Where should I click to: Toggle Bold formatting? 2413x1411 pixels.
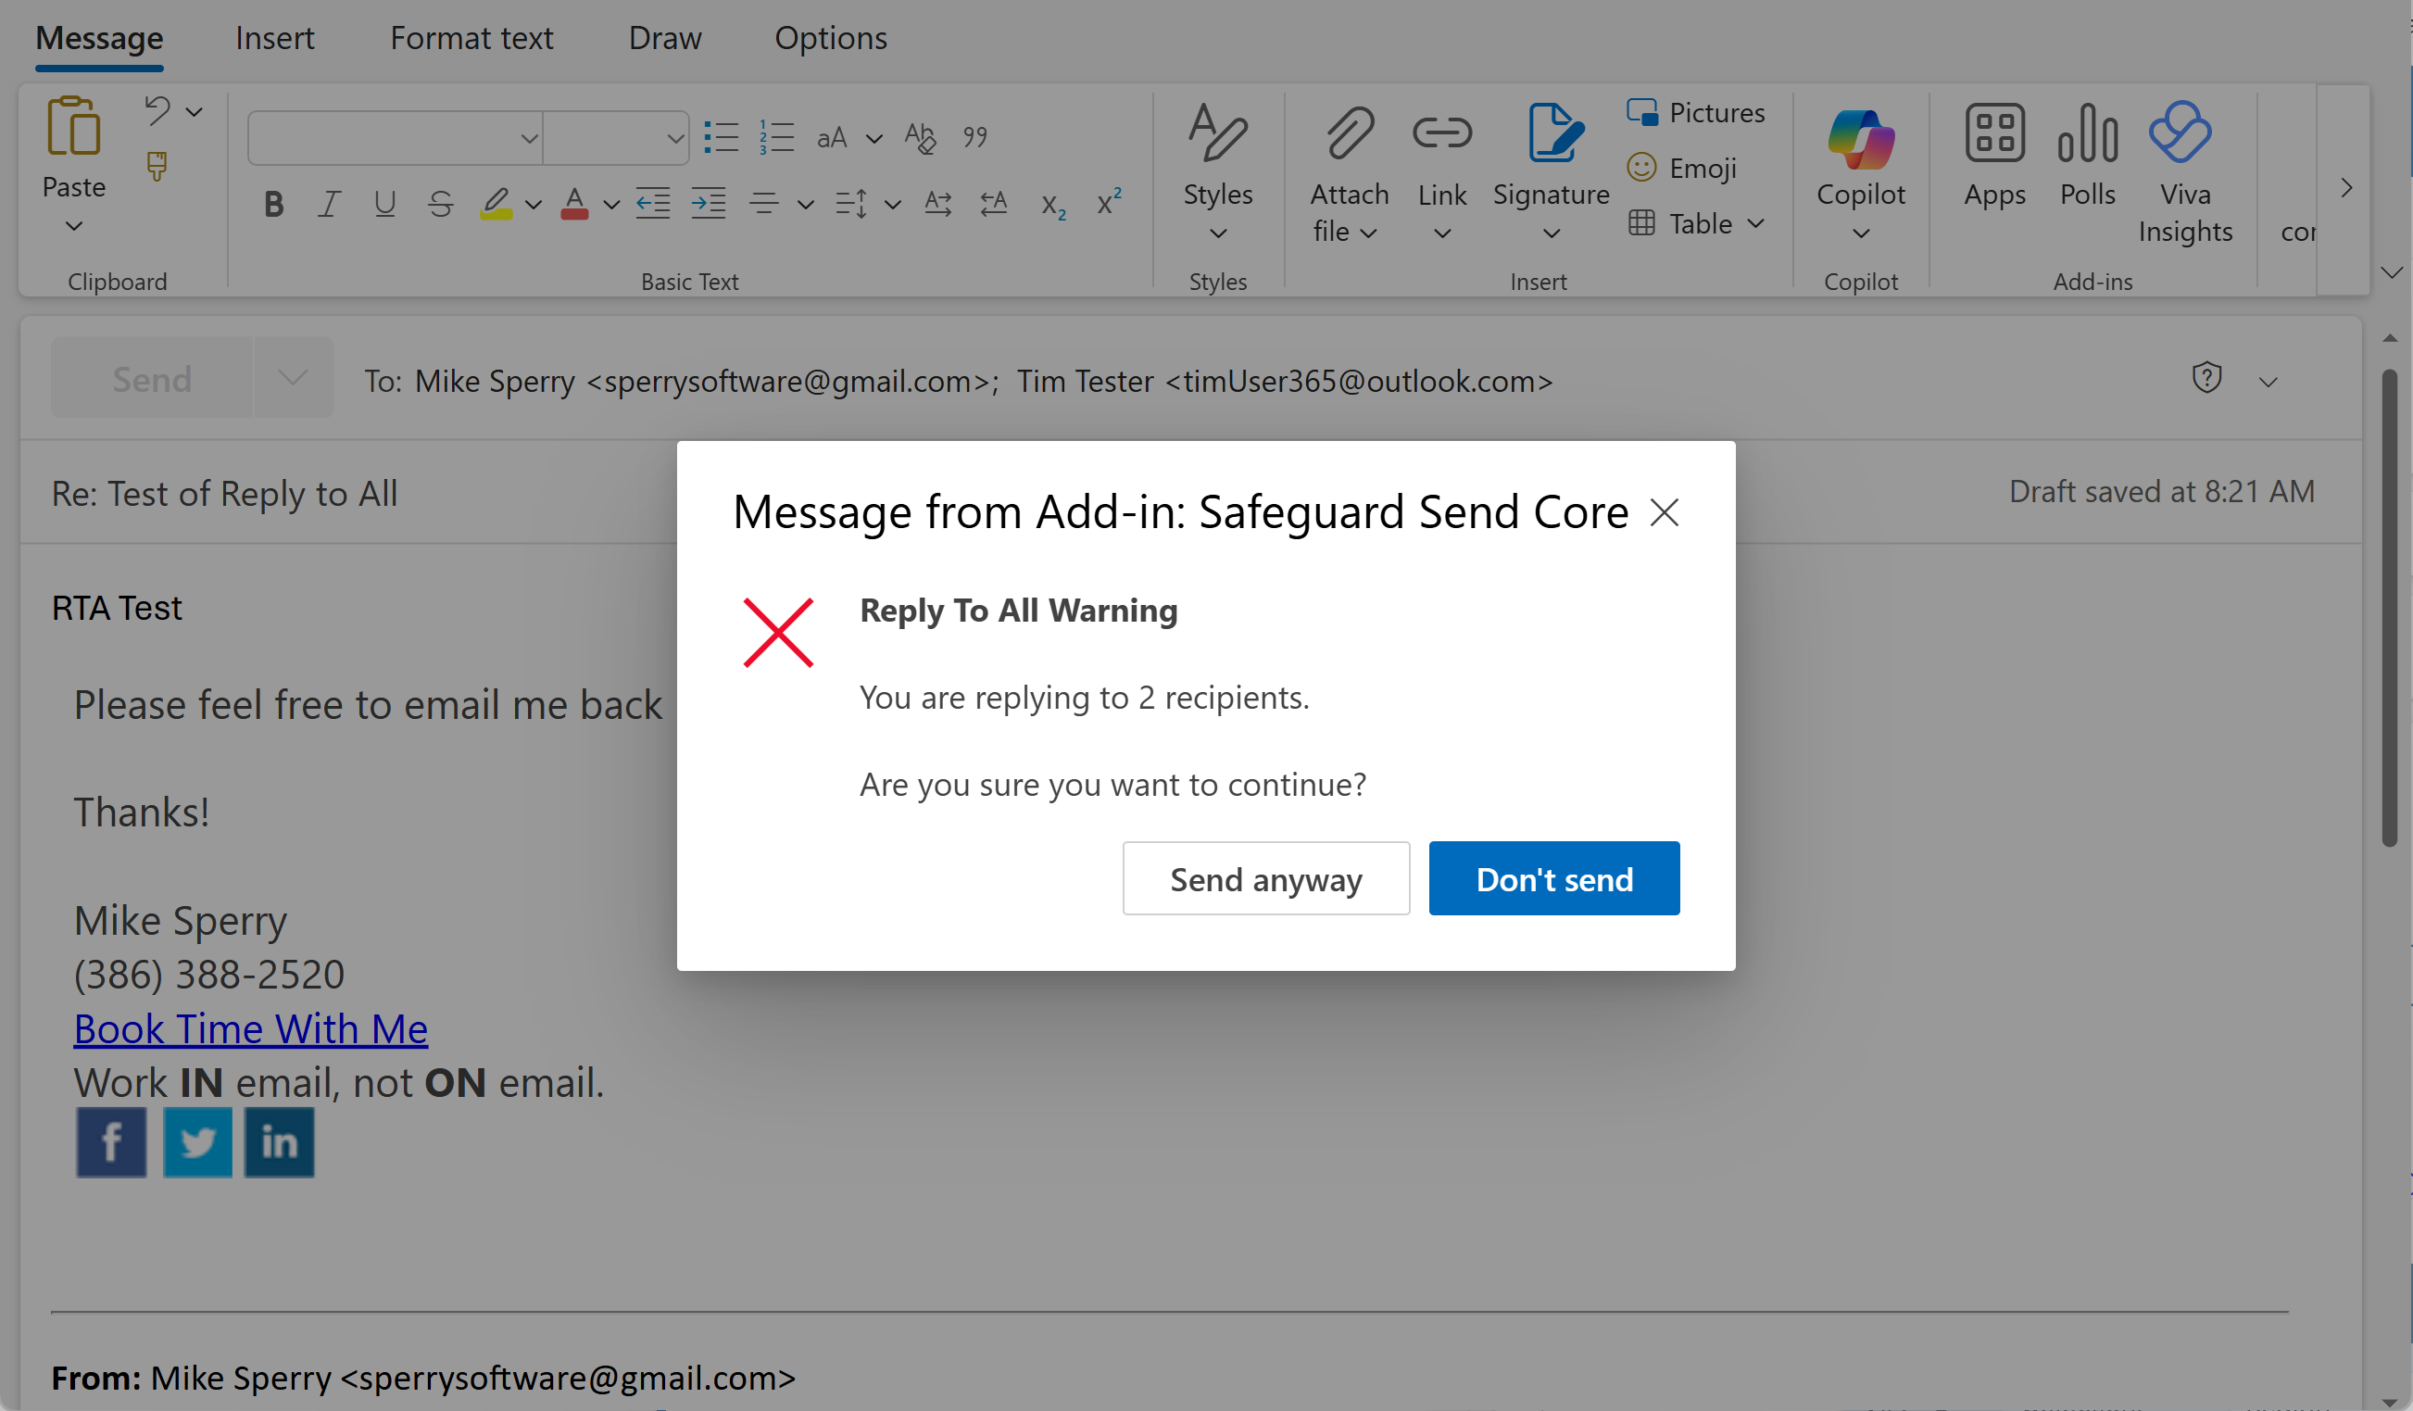(x=274, y=203)
